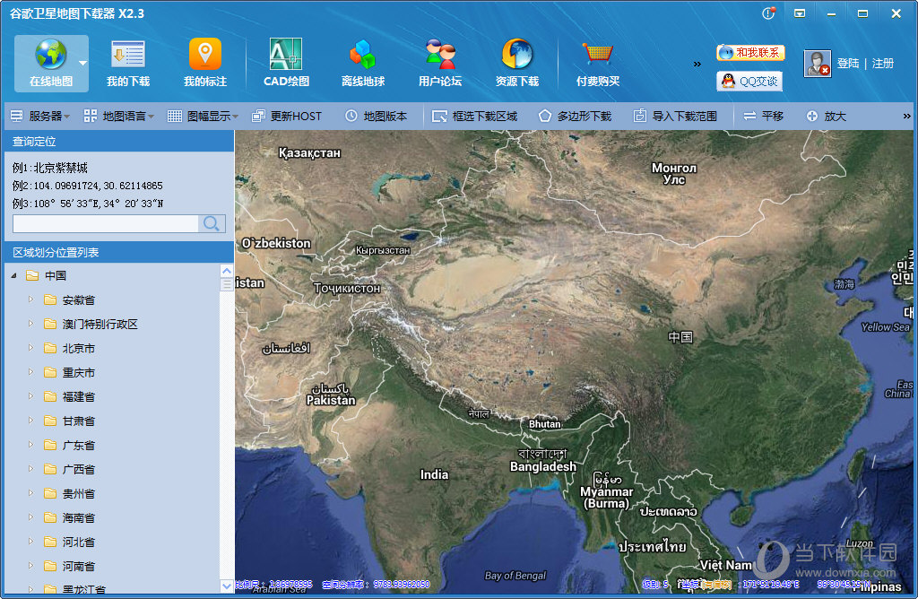This screenshot has width=918, height=599.
Task: Select the 平移 pan tool
Action: coord(764,116)
